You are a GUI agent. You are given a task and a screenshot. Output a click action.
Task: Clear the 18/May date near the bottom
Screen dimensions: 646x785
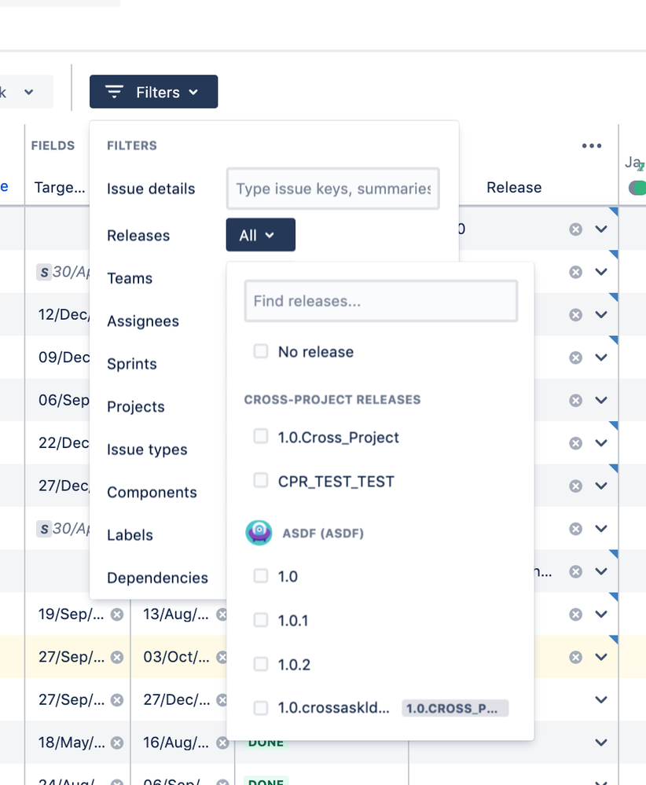click(118, 742)
